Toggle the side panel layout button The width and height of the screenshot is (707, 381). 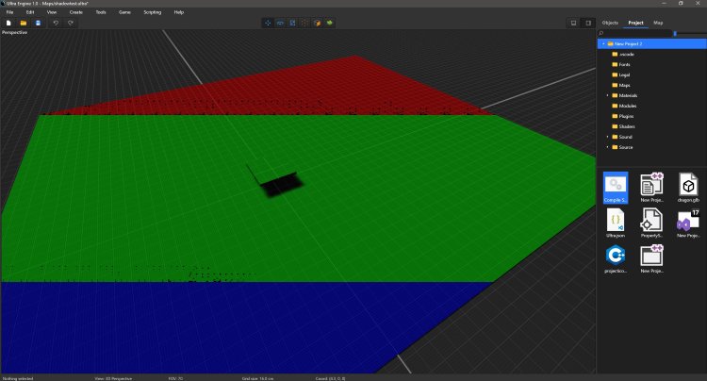coord(588,23)
